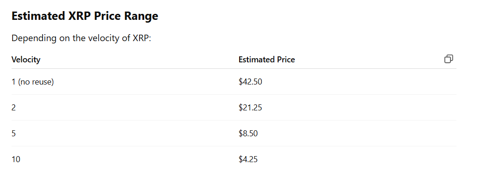The image size is (488, 194).
Task: Select the velocity cell showing 5
Action: [x=14, y=133]
